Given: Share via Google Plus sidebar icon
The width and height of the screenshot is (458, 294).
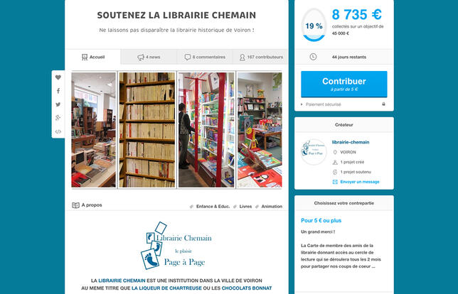Looking at the screenshot, I should [58, 118].
